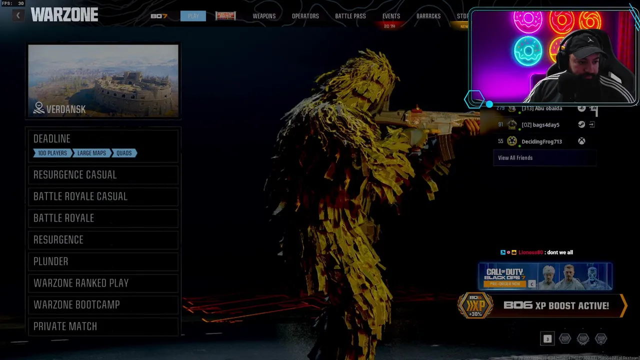The width and height of the screenshot is (640, 360).
Task: Open the Operators tab
Action: tap(305, 16)
